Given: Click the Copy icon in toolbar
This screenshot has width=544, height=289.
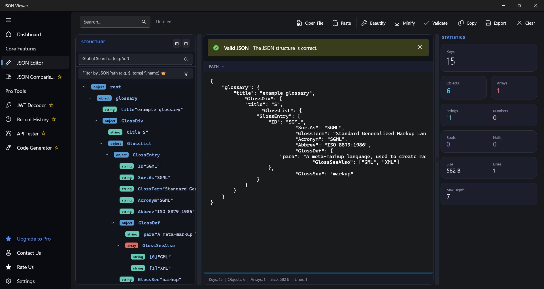Looking at the screenshot, I should [461, 23].
